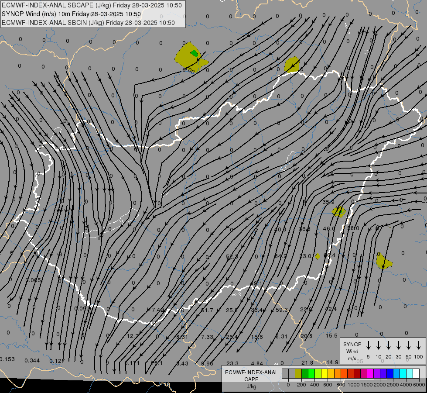The height and width of the screenshot is (393, 427).
Task: Select the dark red swatch in the CAPE scale
Action: [357, 374]
